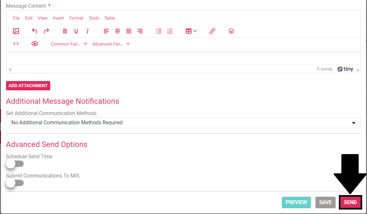Undo the last edit
Image resolution: width=367 pixels, height=214 pixels.
point(35,31)
